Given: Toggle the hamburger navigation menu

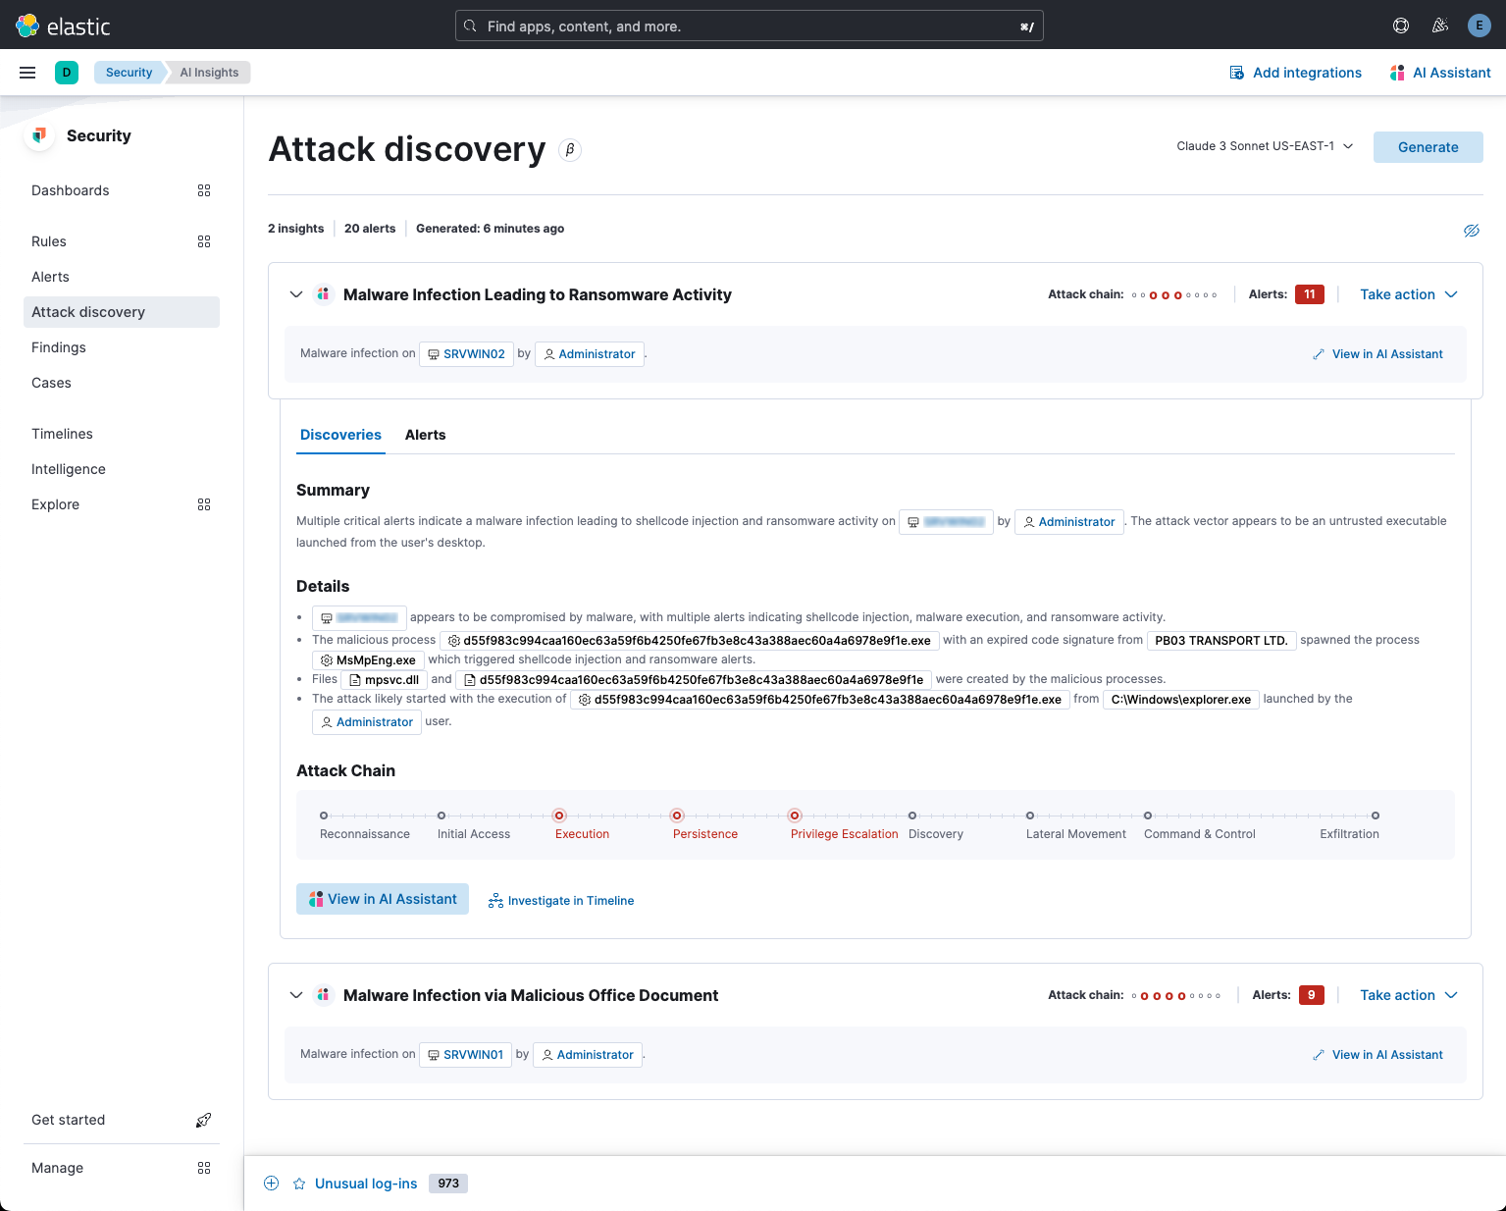Looking at the screenshot, I should pos(27,73).
